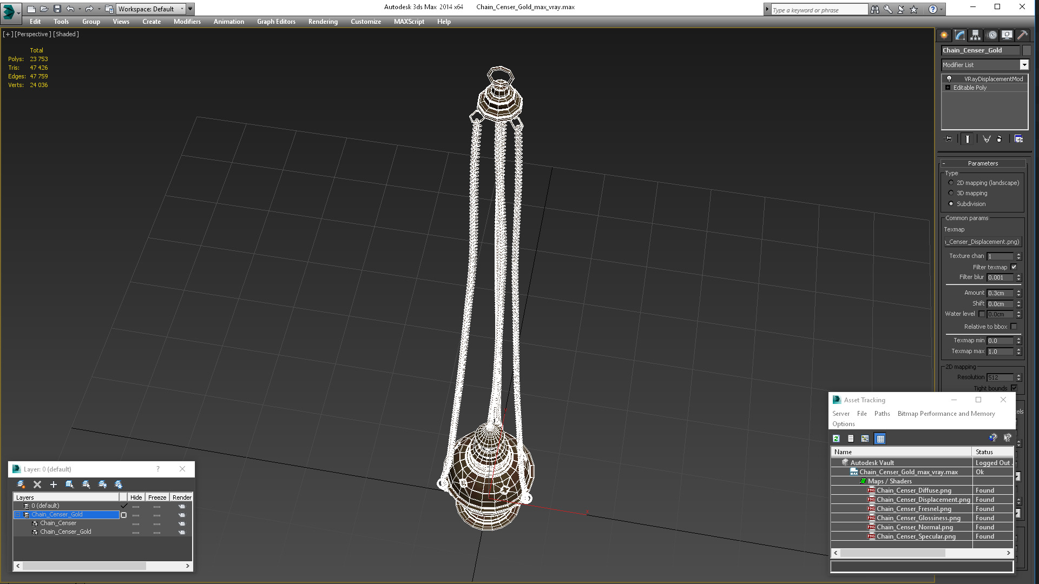Open the Display command panel tab
This screenshot has height=584, width=1039.
click(1007, 35)
